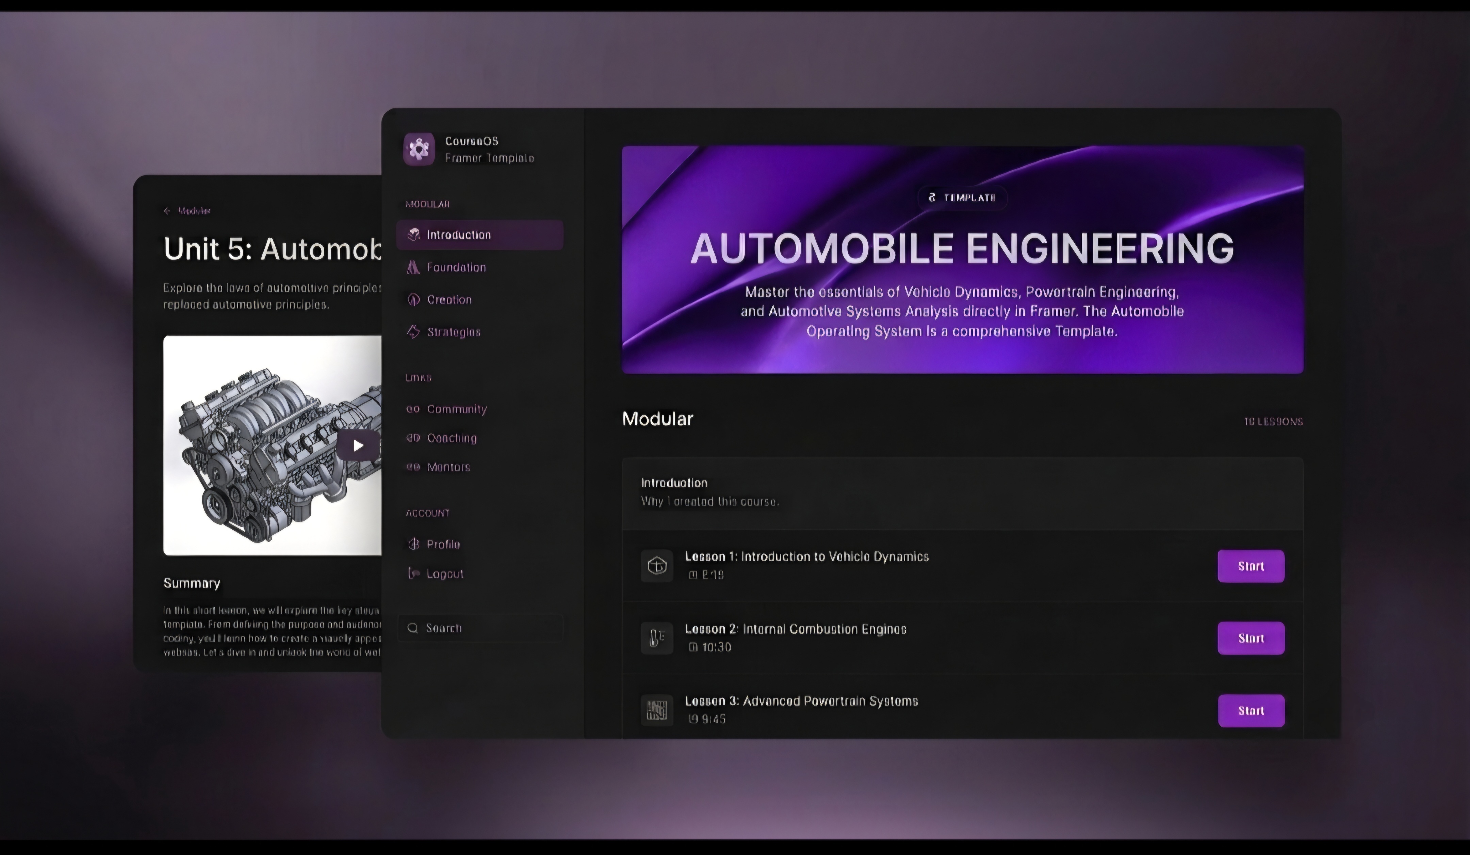Click the Lesson 2 title text
The width and height of the screenshot is (1470, 855).
(x=796, y=629)
